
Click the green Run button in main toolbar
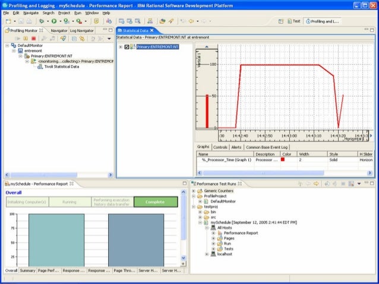coord(55,21)
